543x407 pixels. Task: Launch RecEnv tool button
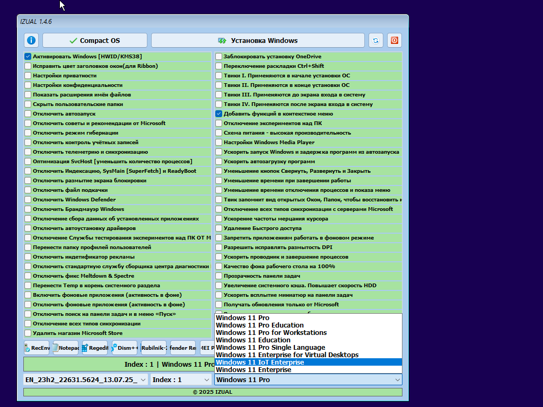37,348
